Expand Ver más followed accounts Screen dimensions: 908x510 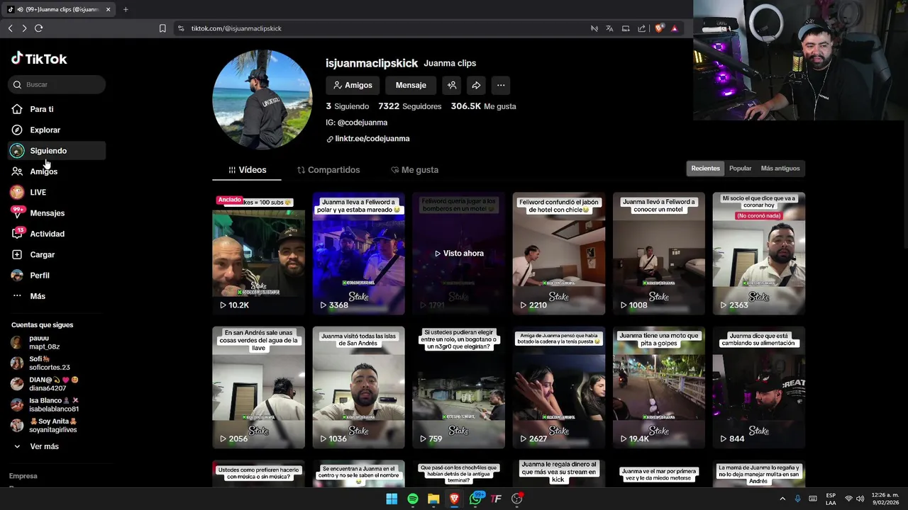pyautogui.click(x=44, y=446)
